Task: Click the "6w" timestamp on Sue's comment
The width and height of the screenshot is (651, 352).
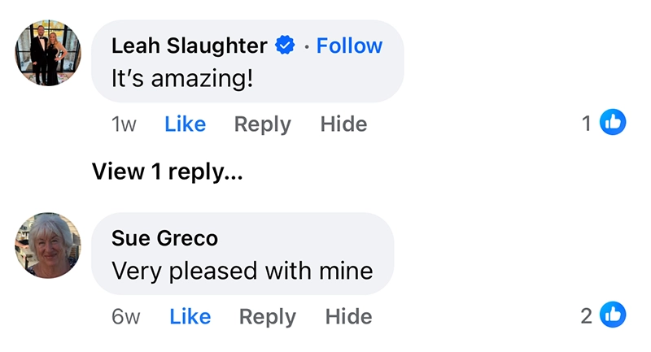Action: pyautogui.click(x=126, y=316)
